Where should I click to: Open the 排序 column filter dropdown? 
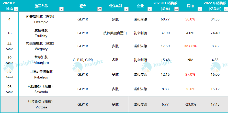[16, 9]
